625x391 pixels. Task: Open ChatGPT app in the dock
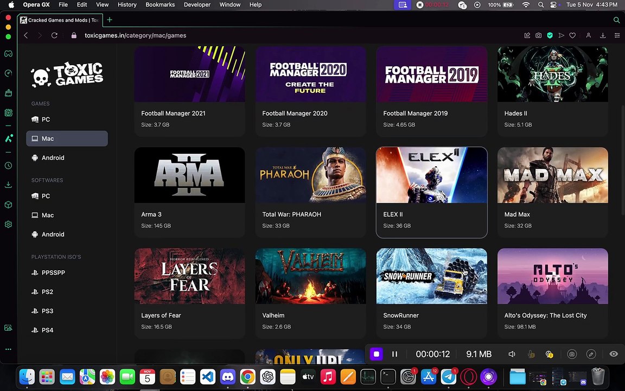(x=268, y=376)
